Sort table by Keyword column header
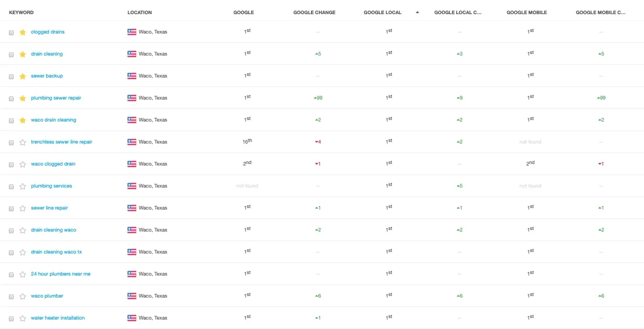Screen dimensions: 644x329 tap(21, 13)
